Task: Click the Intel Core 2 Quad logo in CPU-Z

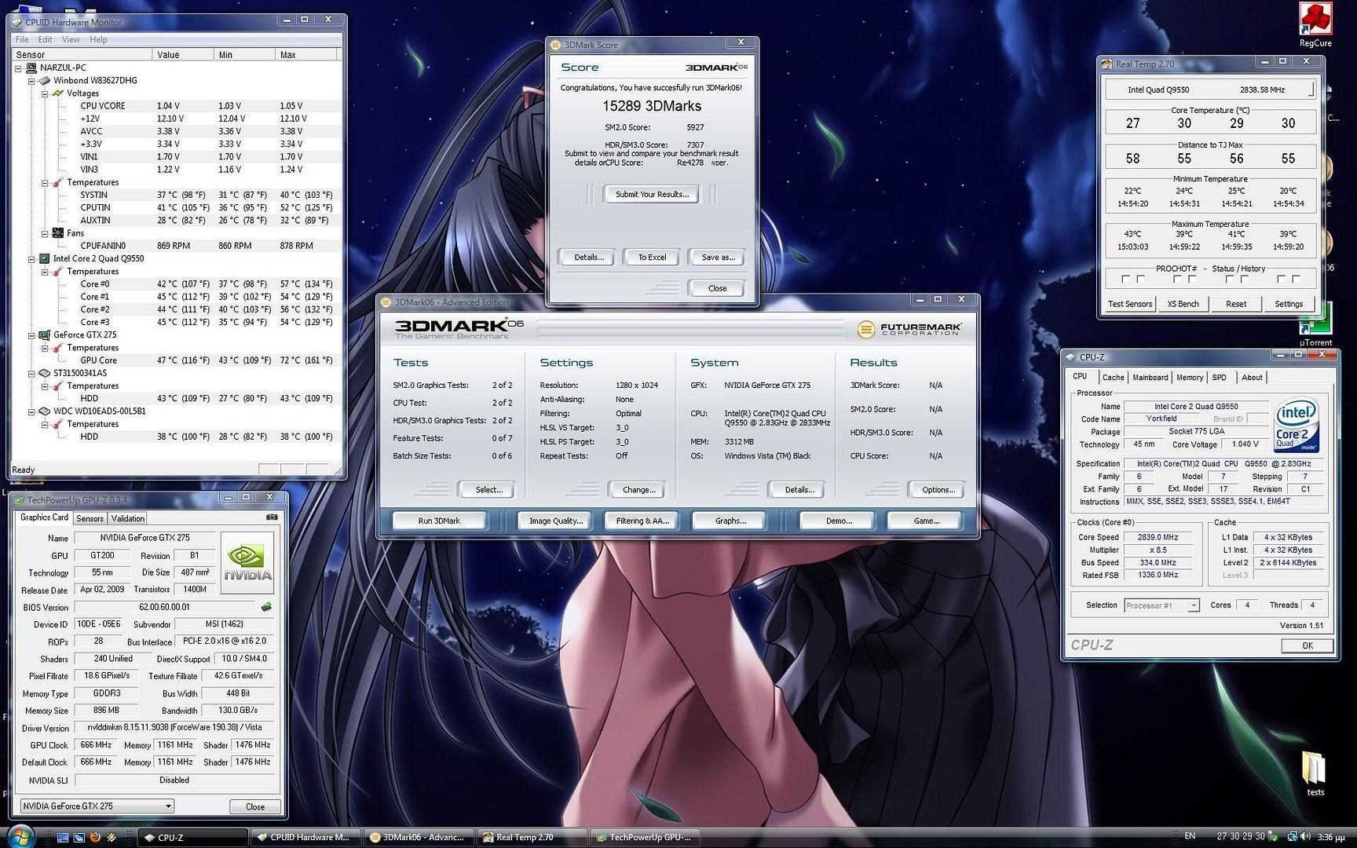Action: 1297,426
